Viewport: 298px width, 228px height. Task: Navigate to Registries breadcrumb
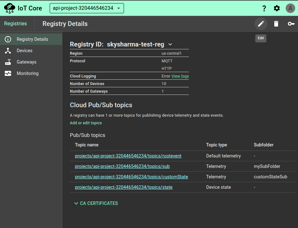tap(16, 24)
